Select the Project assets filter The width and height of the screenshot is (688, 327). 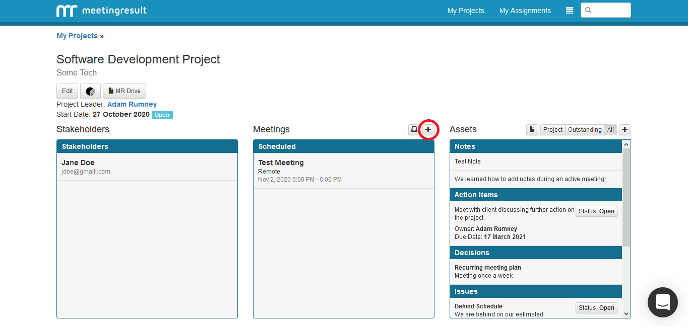[x=552, y=130]
